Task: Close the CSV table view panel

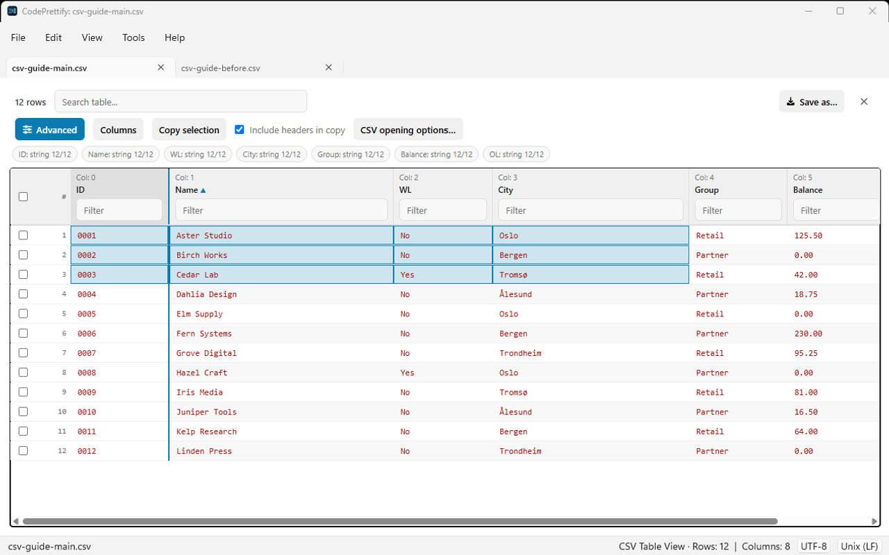Action: (x=864, y=101)
